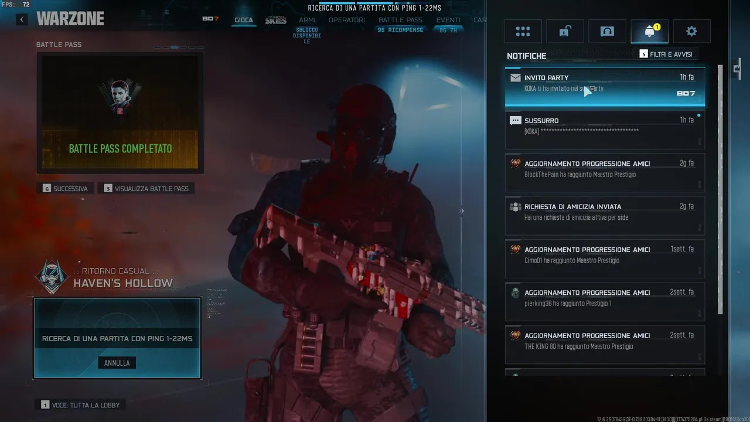This screenshot has height=422, width=750.
Task: Switch to the GIOCA tab
Action: pos(244,20)
